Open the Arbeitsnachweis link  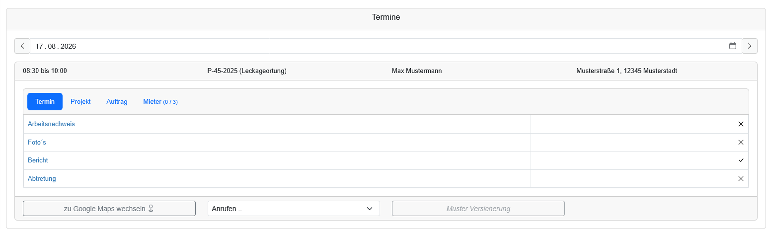point(51,124)
